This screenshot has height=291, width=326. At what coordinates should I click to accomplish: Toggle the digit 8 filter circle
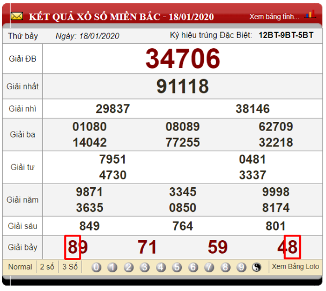[225, 267]
